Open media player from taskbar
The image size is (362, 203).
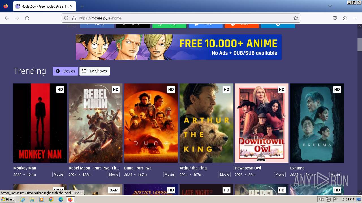42,199
